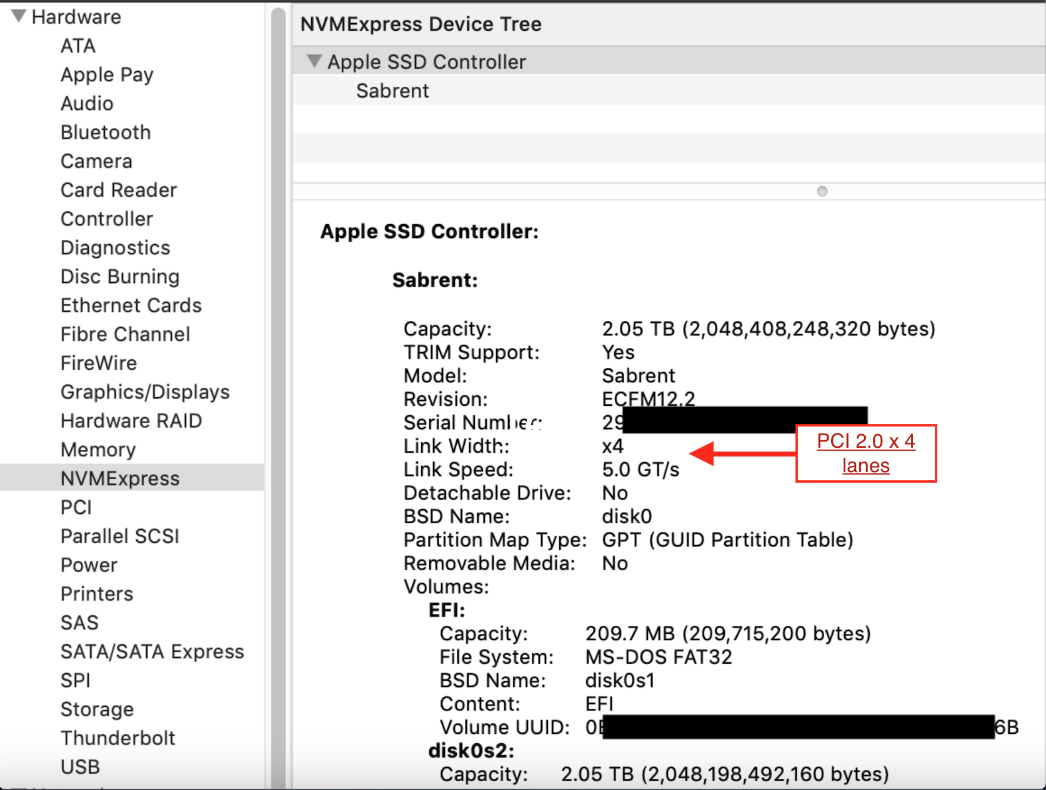Click the bold Apple SSD Controller: heading
Screen dimensions: 1046x790
(x=429, y=231)
